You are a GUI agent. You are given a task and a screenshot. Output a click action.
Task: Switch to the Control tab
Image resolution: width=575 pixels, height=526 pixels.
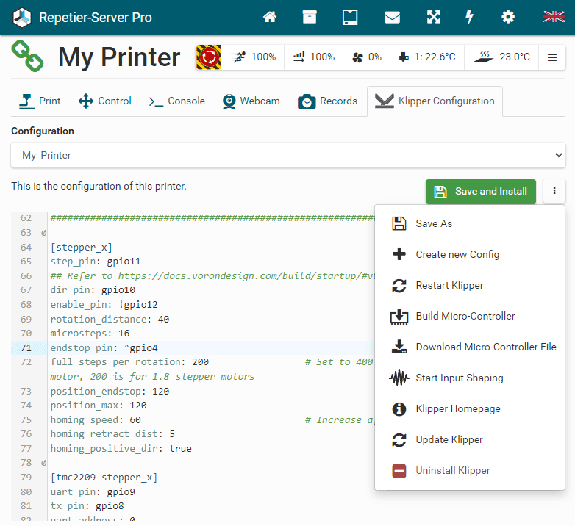(105, 101)
